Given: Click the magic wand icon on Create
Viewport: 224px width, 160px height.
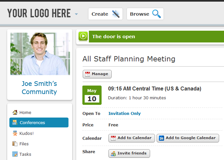Looking at the screenshot, I should tap(116, 14).
